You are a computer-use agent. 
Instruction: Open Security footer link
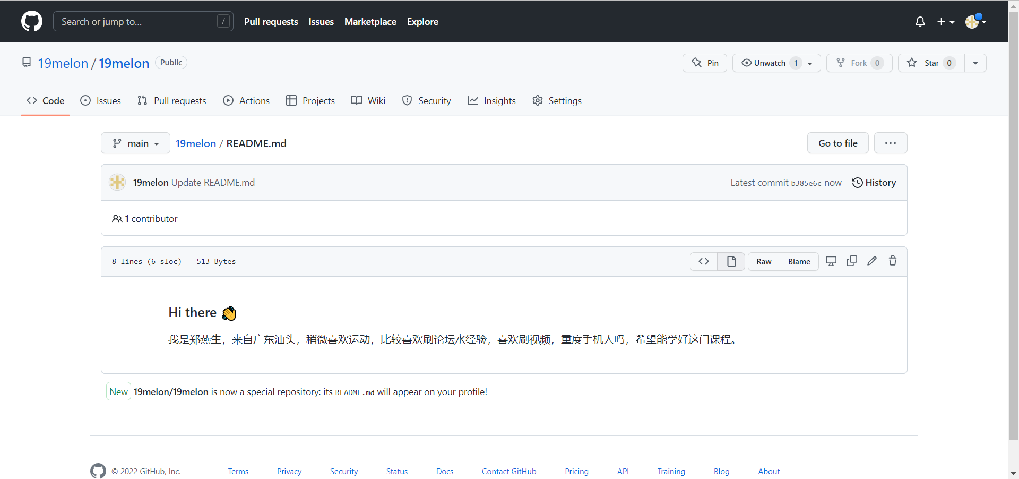(344, 472)
